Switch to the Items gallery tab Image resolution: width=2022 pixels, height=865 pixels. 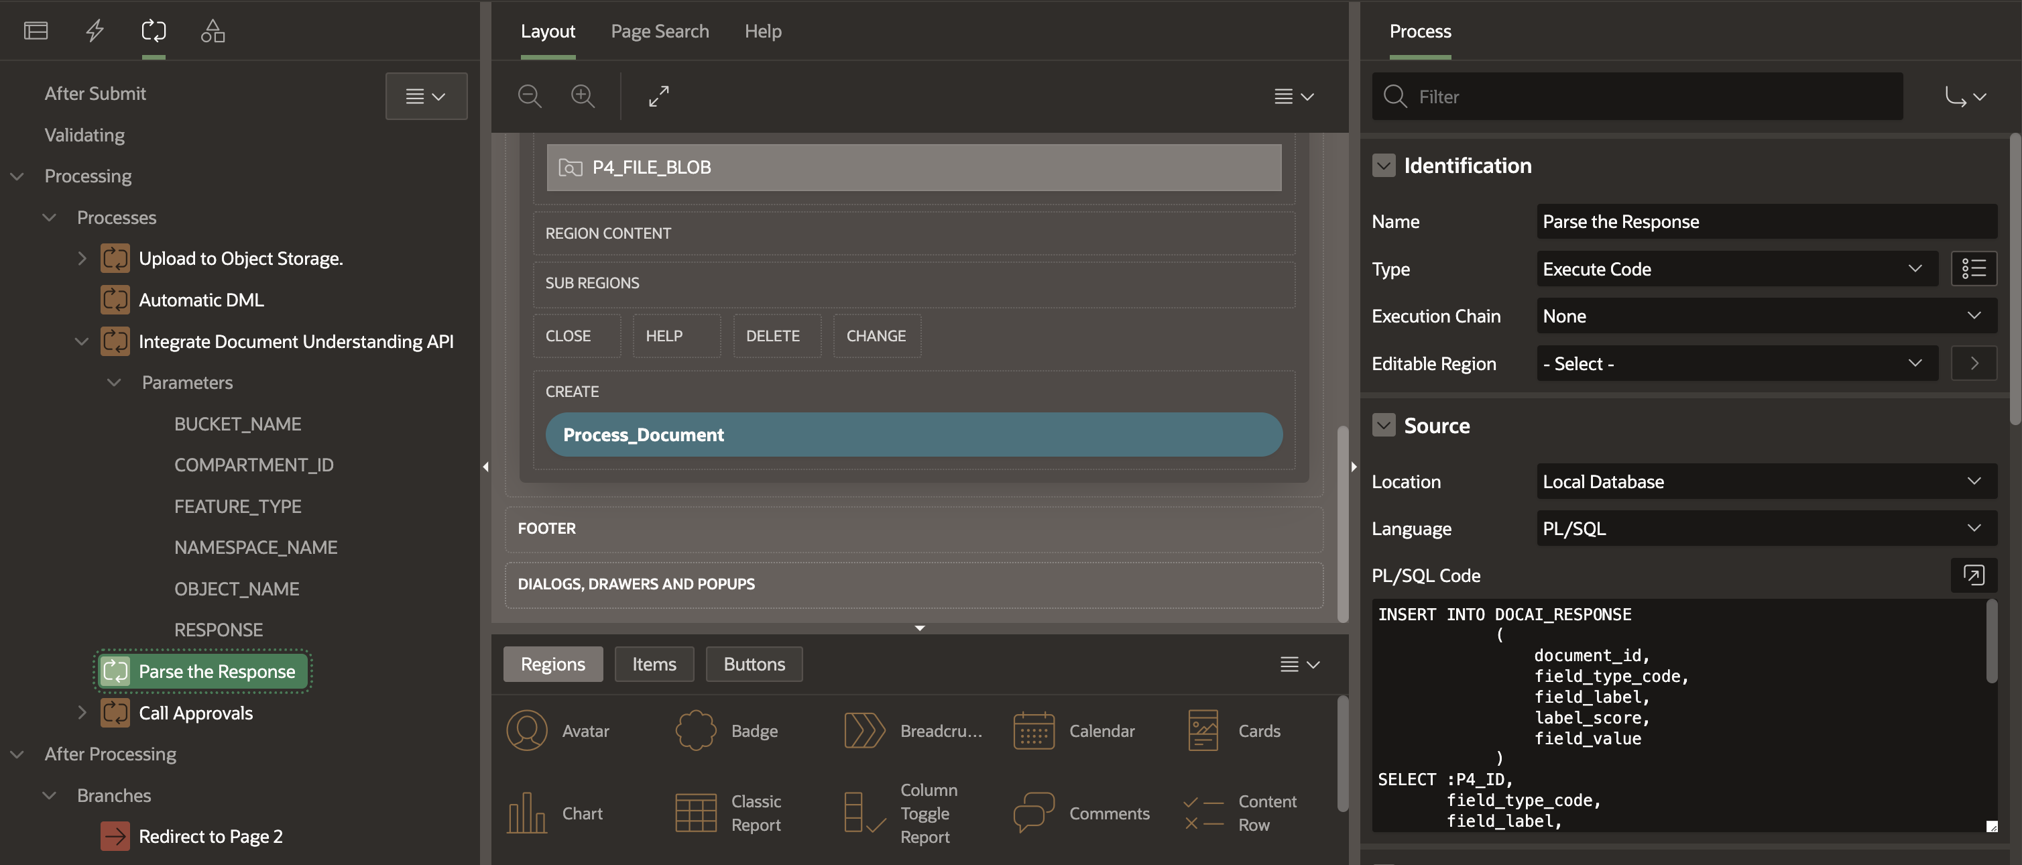click(654, 664)
